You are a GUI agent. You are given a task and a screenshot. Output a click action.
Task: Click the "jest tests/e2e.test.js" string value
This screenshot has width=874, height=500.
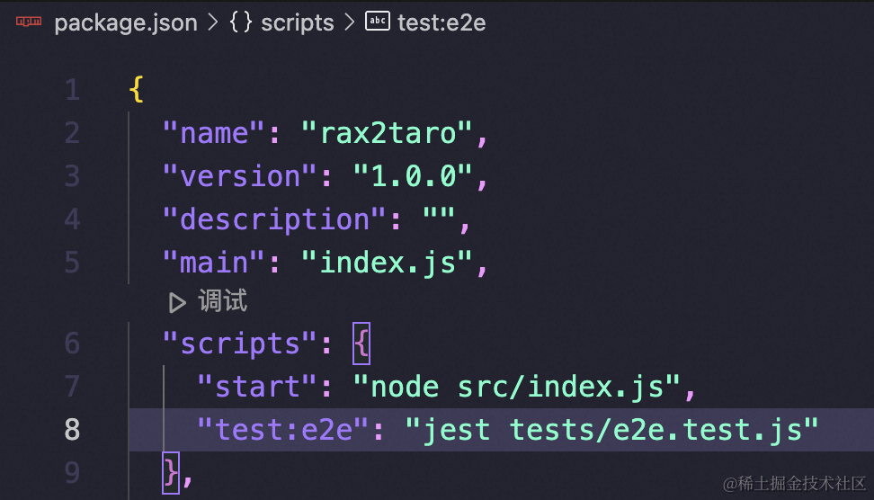tap(611, 430)
